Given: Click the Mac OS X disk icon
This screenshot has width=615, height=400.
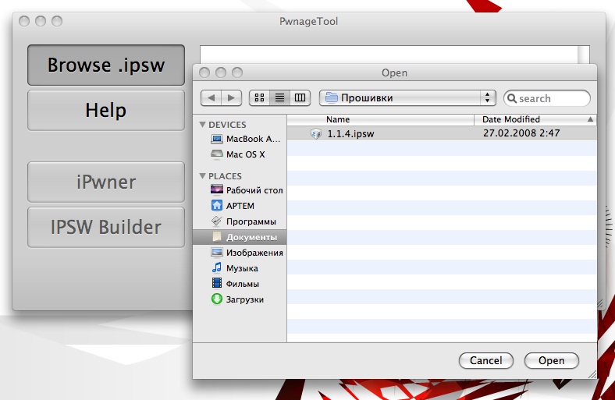Looking at the screenshot, I should 217,154.
